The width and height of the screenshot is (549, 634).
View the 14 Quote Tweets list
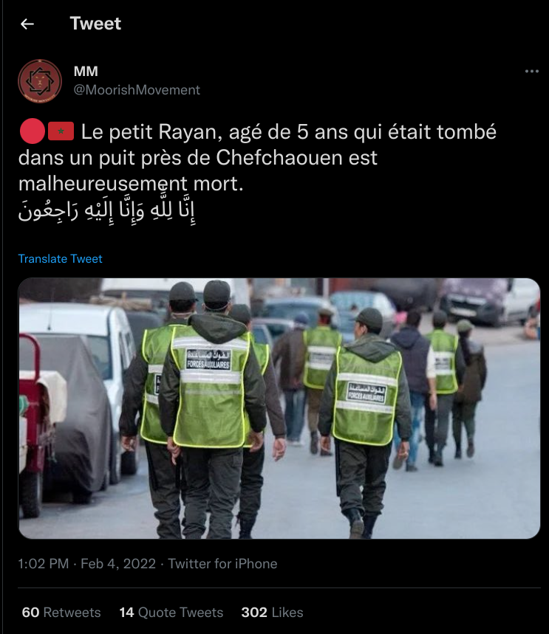click(171, 612)
